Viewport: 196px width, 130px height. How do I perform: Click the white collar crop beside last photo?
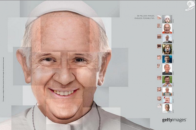[159, 106]
